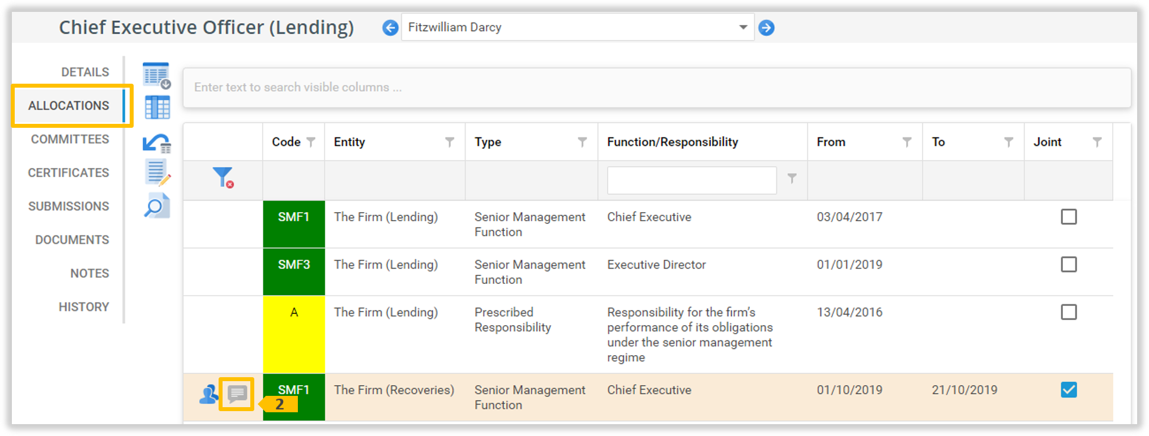Image resolution: width=1149 pixels, height=436 pixels.
Task: Uncheck Joint checkbox for Recoveries Chief Executive
Action: 1068,390
